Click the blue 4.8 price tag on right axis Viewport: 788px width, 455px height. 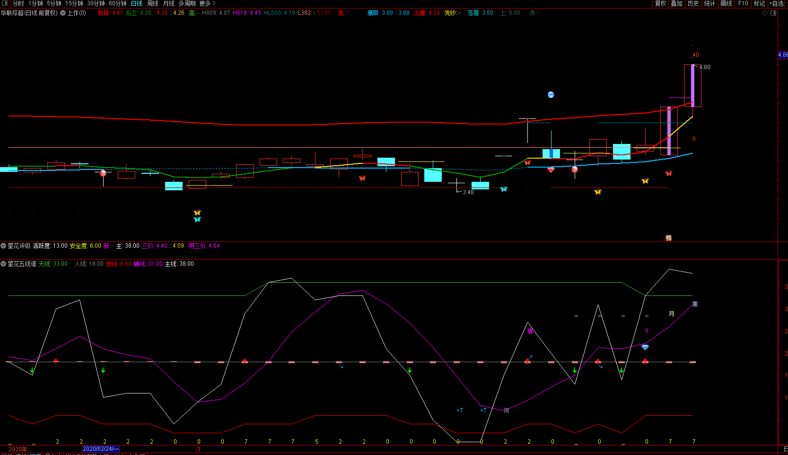click(x=783, y=55)
